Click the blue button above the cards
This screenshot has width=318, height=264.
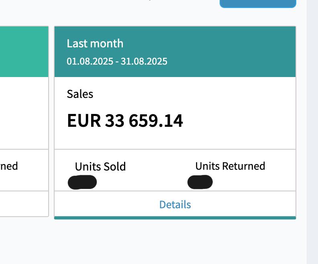pos(258,4)
